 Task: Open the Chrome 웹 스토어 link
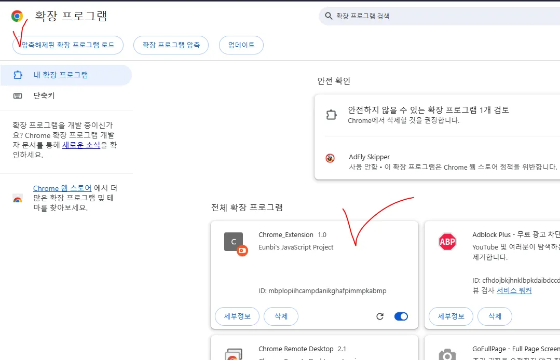tap(62, 188)
